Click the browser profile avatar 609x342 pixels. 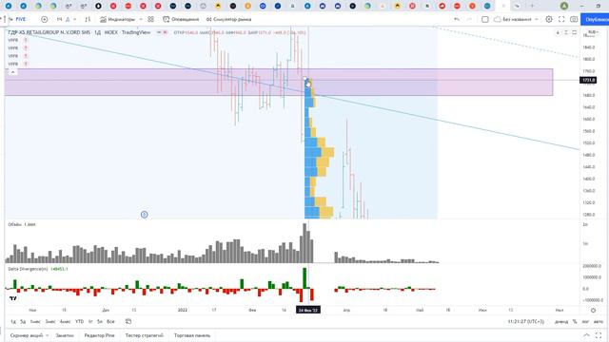(x=564, y=6)
